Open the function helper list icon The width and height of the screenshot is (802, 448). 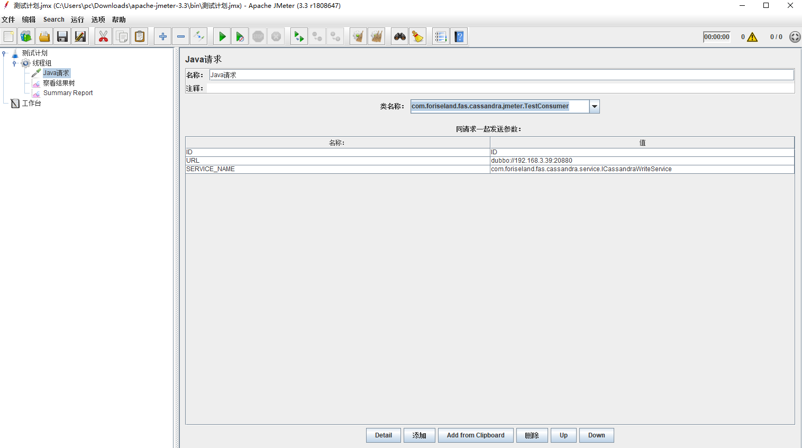pyautogui.click(x=441, y=36)
